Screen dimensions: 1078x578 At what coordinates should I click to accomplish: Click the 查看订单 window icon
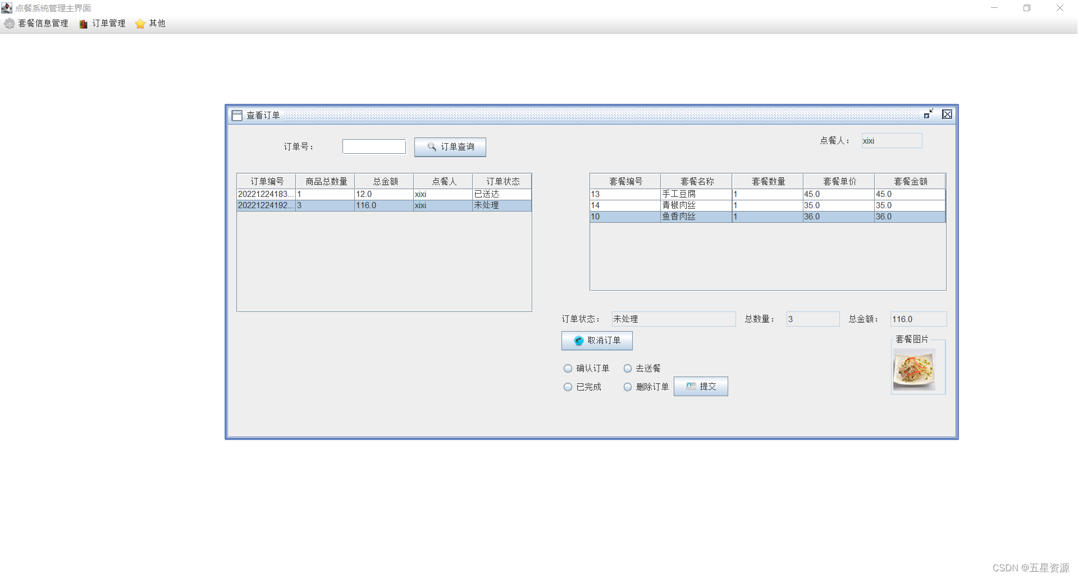[237, 116]
